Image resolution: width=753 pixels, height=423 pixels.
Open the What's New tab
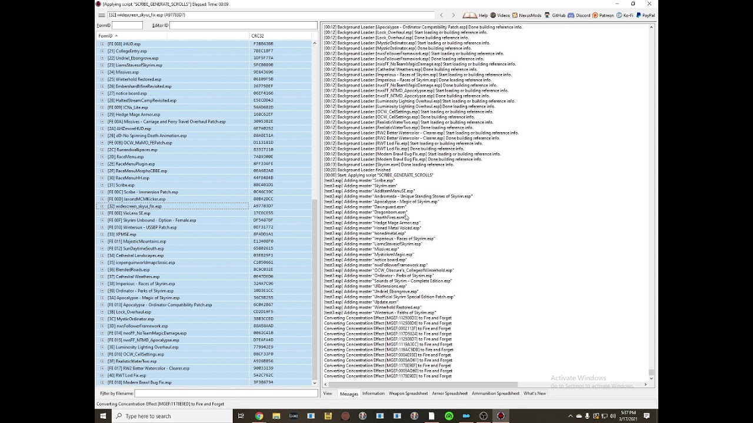[x=535, y=394]
